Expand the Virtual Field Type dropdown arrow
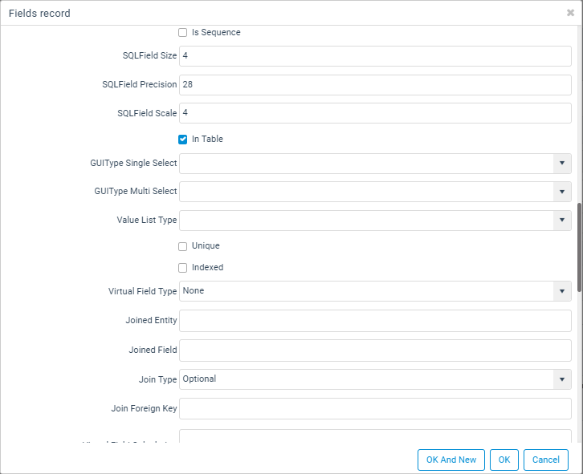Screen dimensions: 583x474 coord(562,291)
